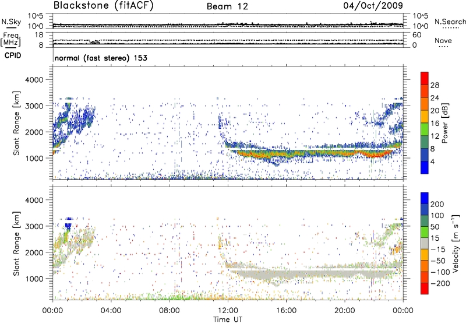Click the green 15 to 50 velocity swatch

(425, 232)
